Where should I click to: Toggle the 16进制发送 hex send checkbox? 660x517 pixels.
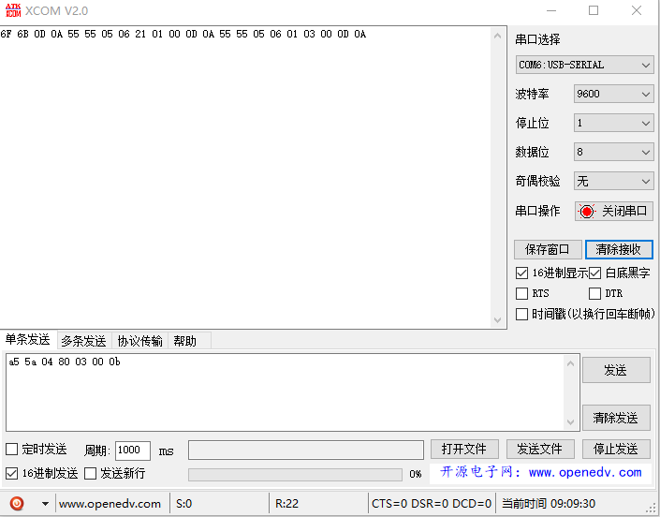pyautogui.click(x=12, y=473)
